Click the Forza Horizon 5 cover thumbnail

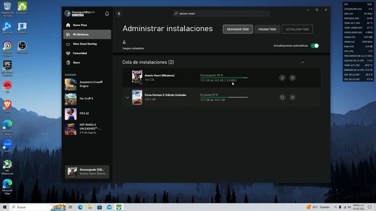(x=137, y=97)
